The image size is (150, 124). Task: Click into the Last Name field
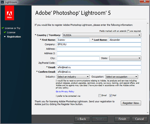125,40
